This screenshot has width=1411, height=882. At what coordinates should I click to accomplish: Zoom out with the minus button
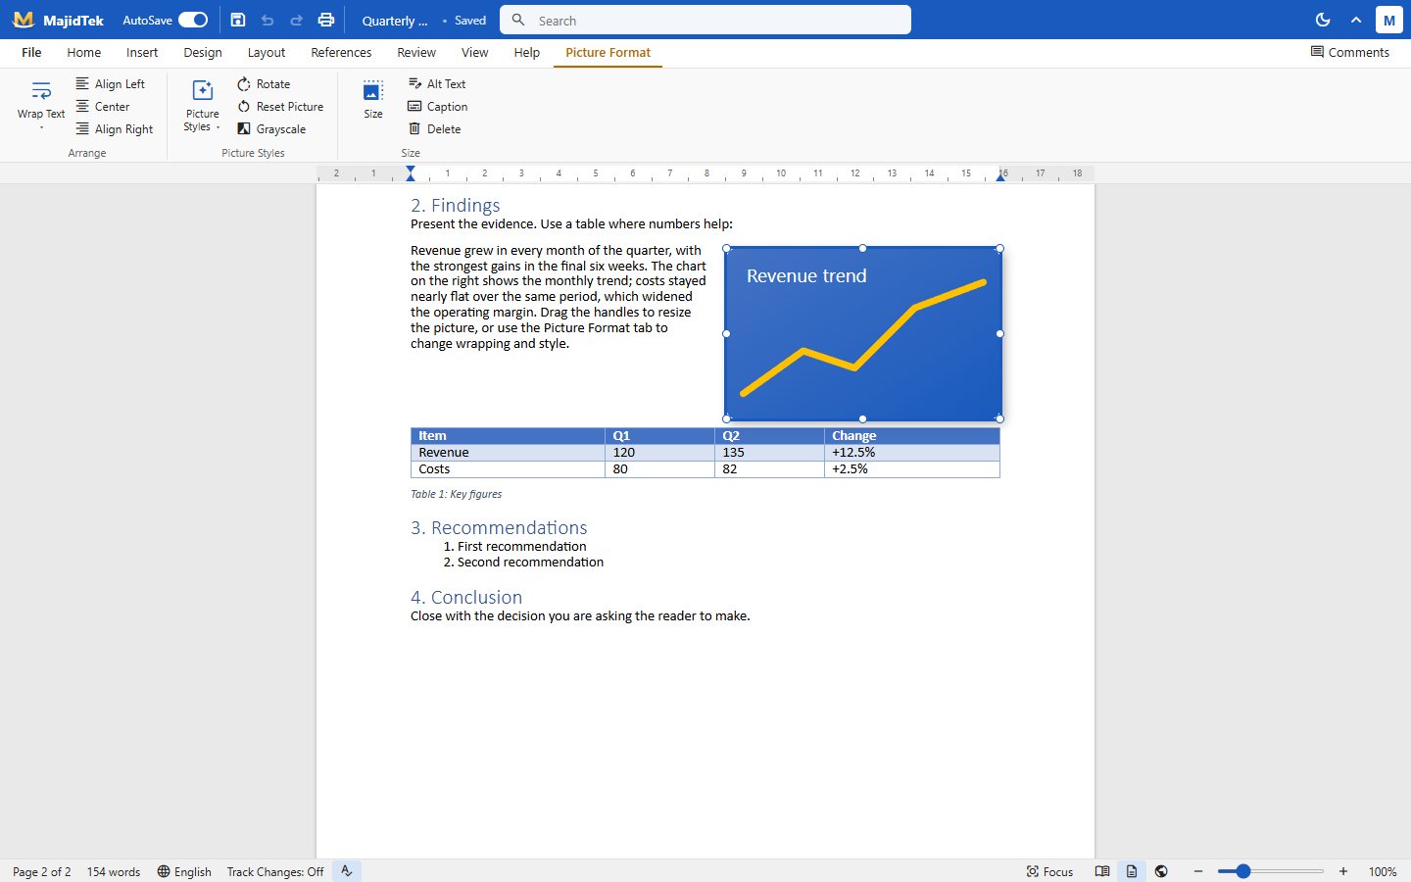coord(1197,871)
